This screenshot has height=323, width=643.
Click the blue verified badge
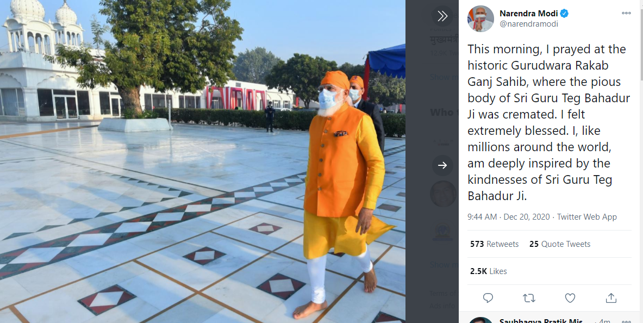click(565, 14)
